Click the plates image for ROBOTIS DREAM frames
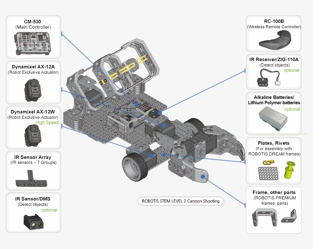 tap(269, 172)
